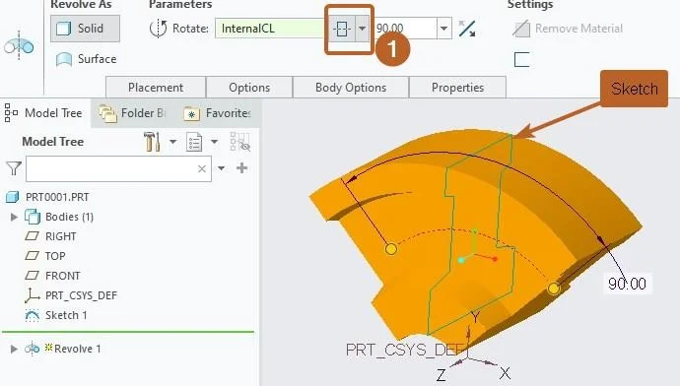Image resolution: width=680 pixels, height=386 pixels.
Task: Click the model tree search field
Action: (x=112, y=168)
